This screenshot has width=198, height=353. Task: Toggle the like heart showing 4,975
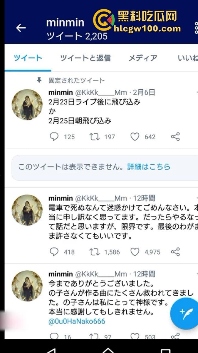135,252
